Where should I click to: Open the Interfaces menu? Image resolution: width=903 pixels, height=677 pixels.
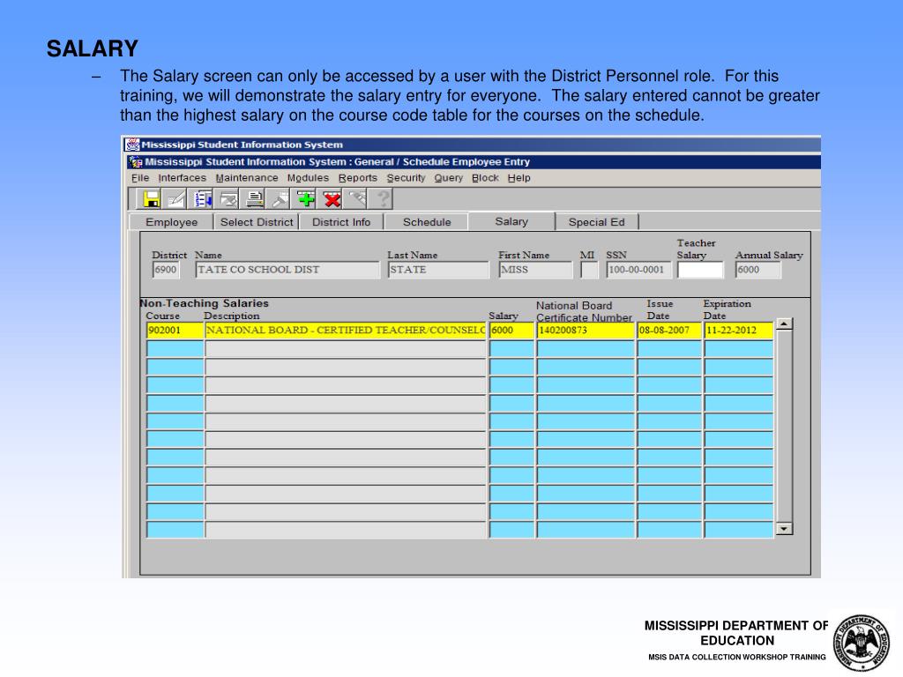pyautogui.click(x=182, y=178)
